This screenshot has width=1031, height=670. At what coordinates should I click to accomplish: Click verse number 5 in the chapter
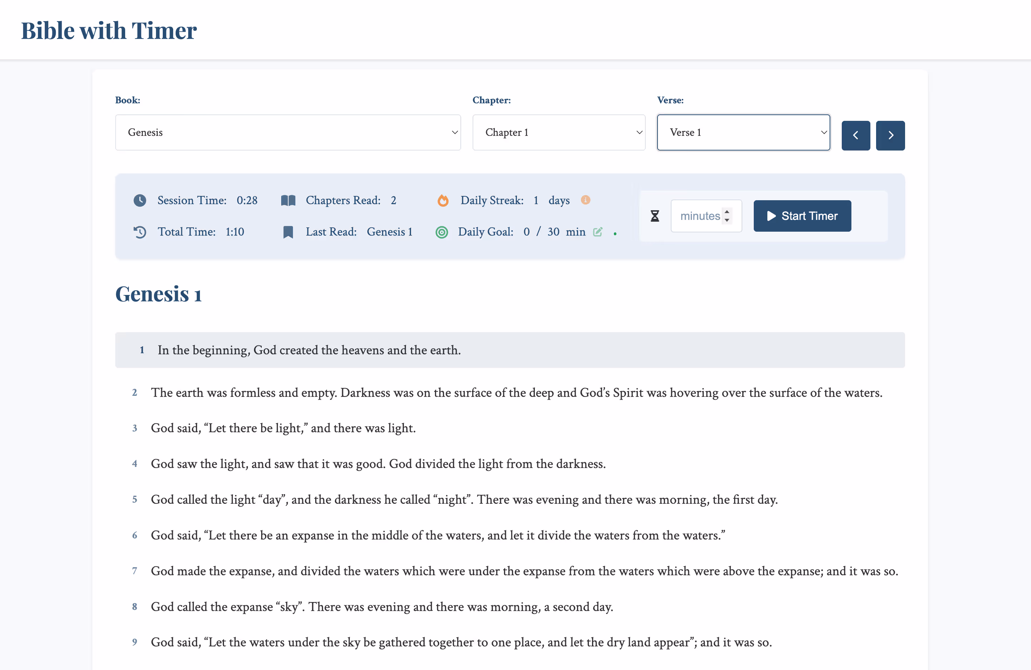[x=135, y=499]
